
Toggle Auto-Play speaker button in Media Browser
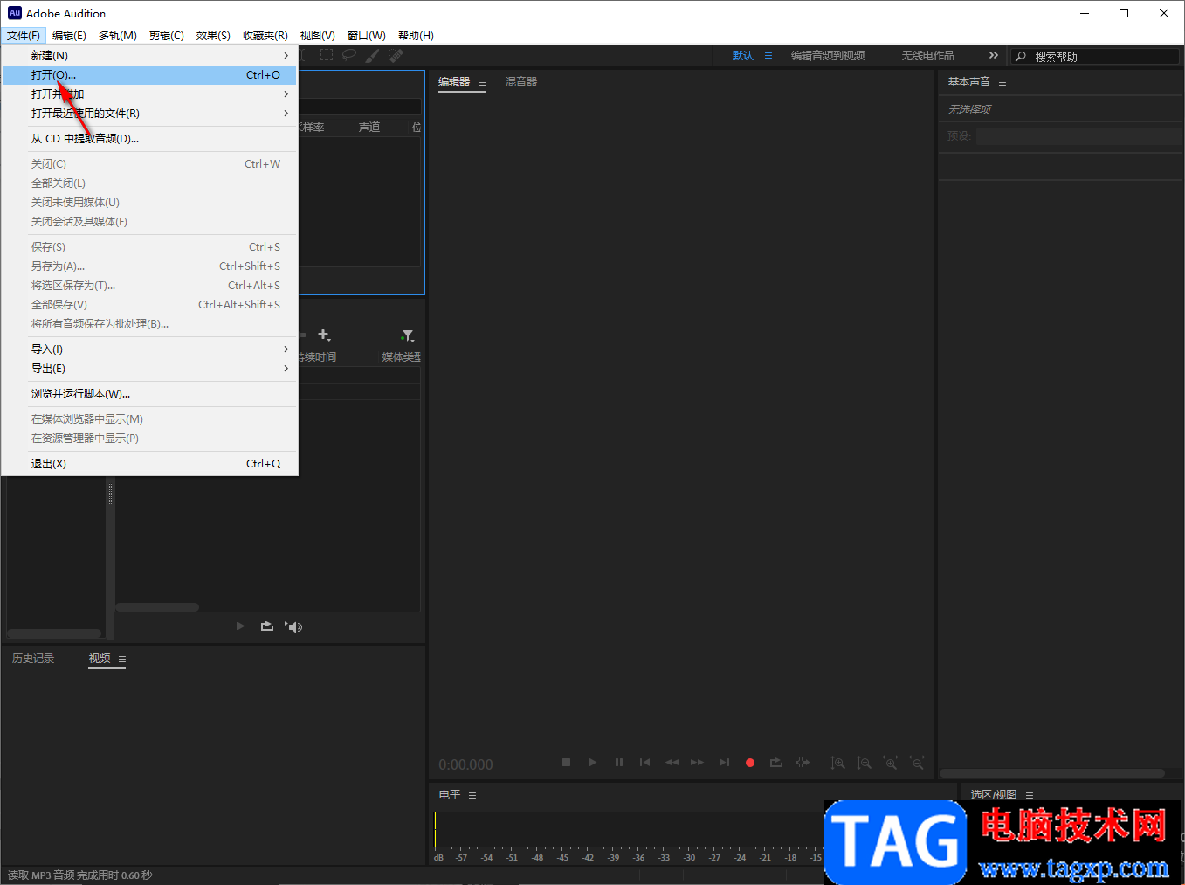[294, 626]
